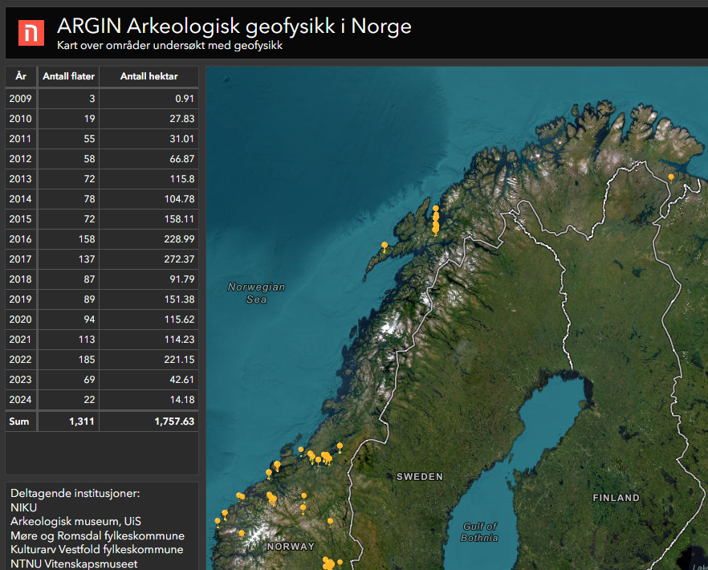
Task: Click the Antall hektar column header
Action: click(149, 76)
